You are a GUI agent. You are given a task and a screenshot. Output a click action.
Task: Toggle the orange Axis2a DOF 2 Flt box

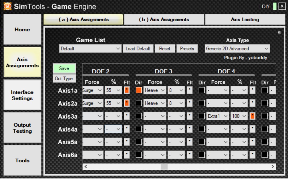127,103
